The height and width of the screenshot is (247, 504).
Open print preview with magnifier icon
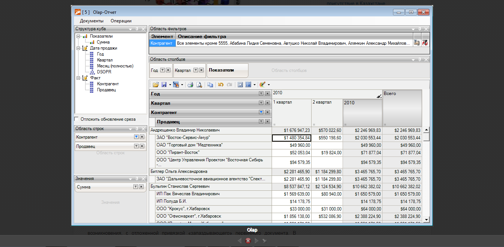click(x=199, y=85)
